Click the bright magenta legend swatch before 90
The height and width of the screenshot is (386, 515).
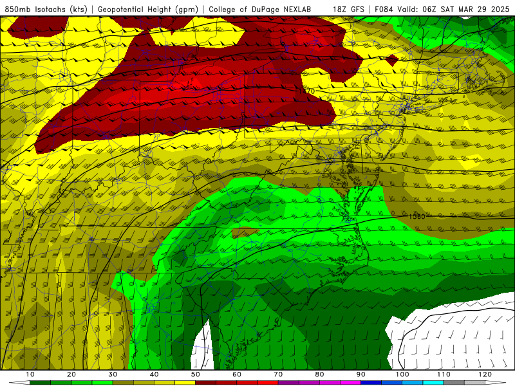[x=350, y=383]
